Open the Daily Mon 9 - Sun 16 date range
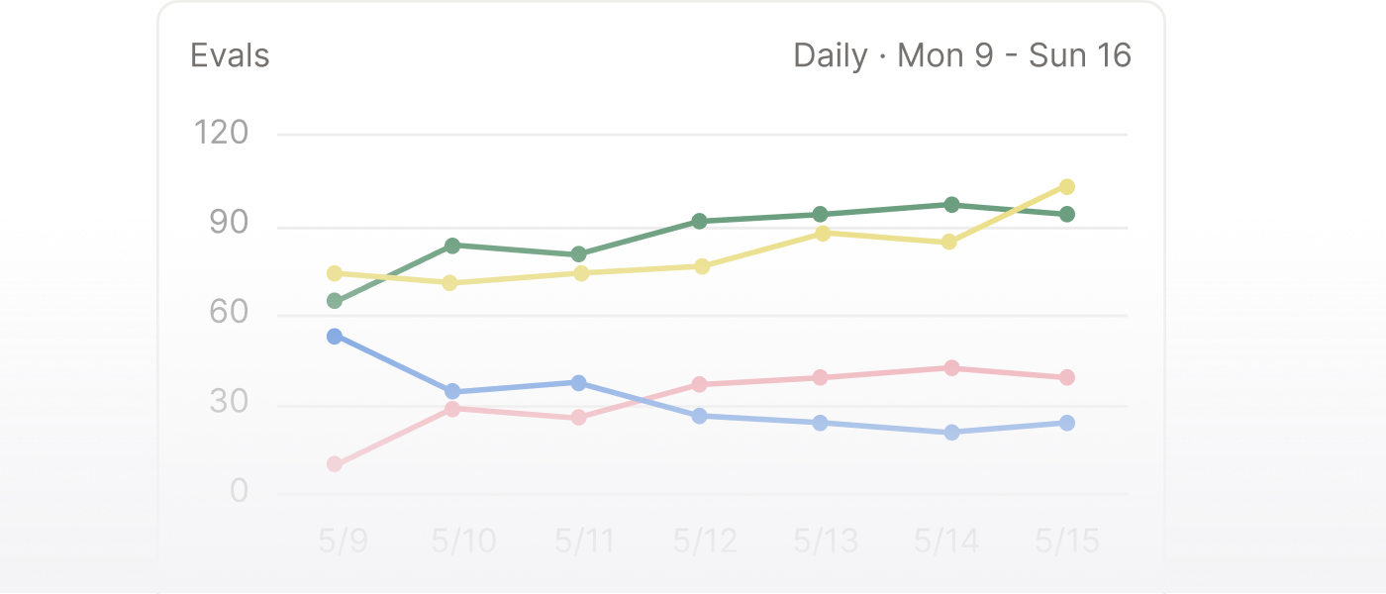 [961, 56]
